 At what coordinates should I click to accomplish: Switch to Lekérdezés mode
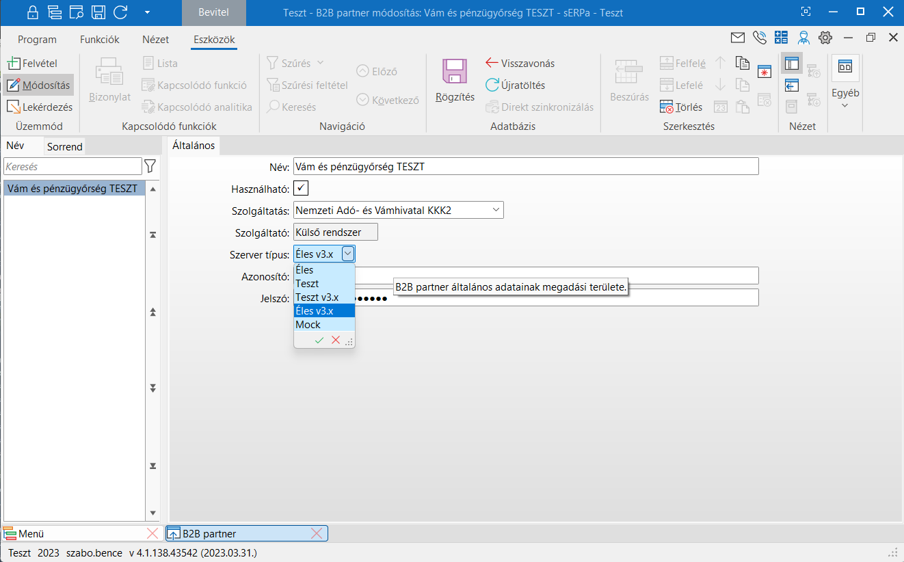[x=39, y=107]
